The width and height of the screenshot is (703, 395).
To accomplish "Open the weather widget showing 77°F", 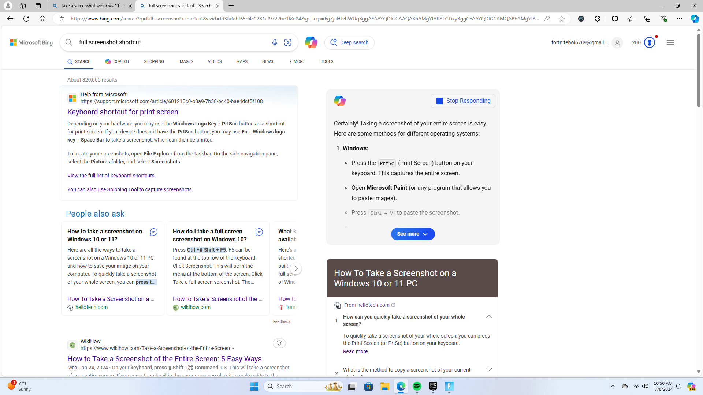I will pos(20,386).
